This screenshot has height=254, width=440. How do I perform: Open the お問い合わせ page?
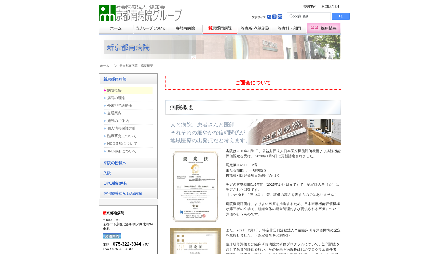pos(331,7)
